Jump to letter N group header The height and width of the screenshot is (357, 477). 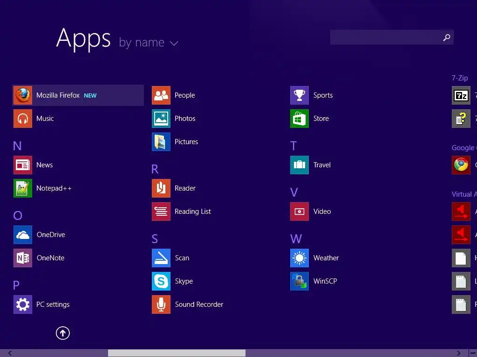click(x=17, y=146)
